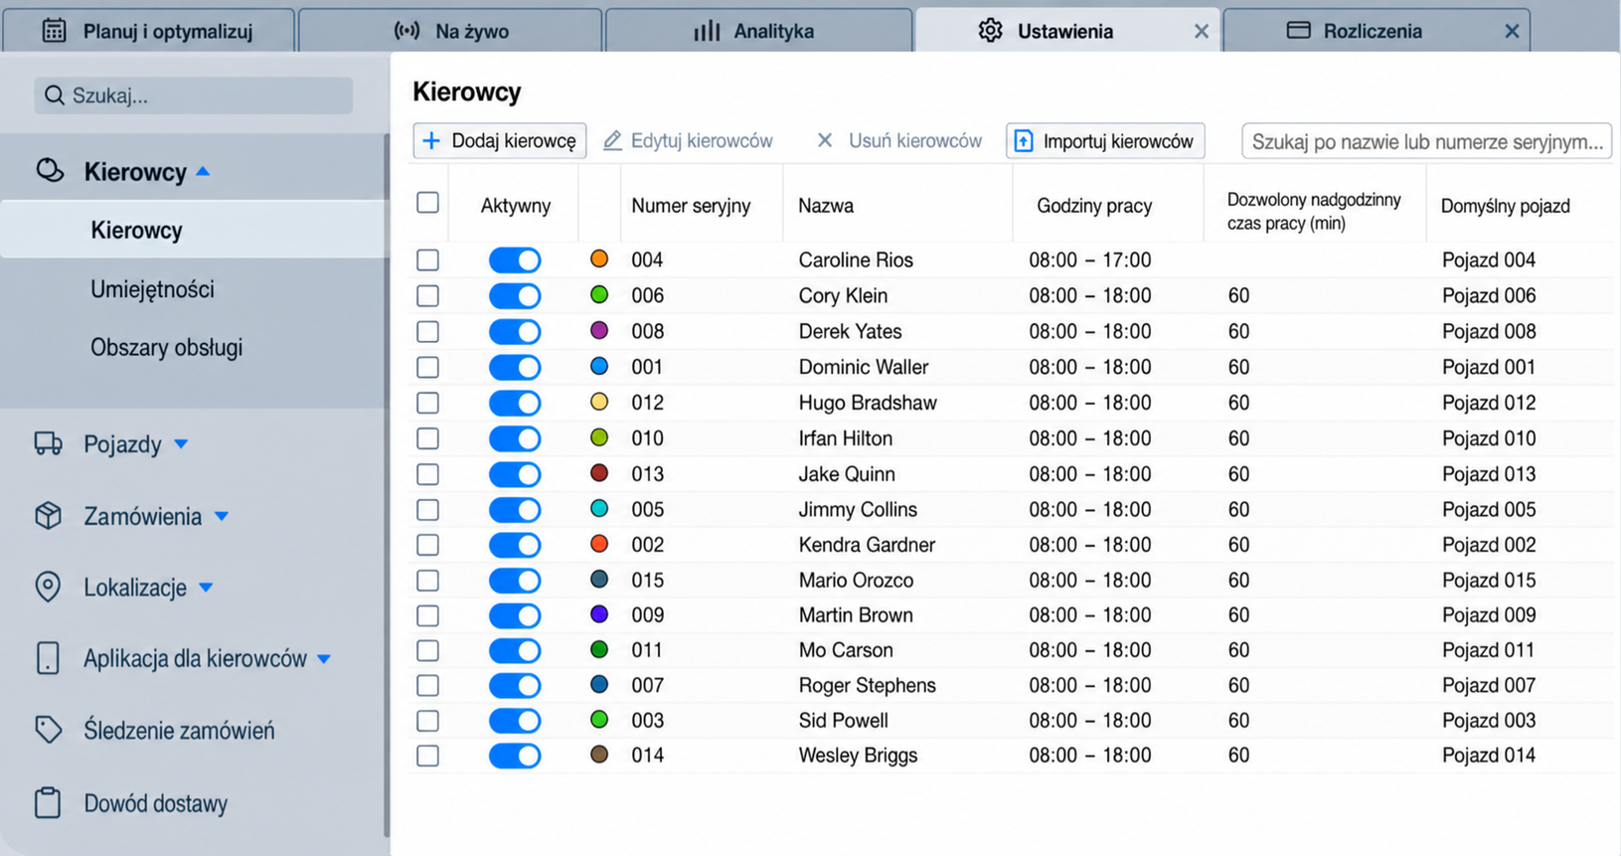Click the purple color dot for Derek Yates
1621x856 pixels.
[x=599, y=330]
